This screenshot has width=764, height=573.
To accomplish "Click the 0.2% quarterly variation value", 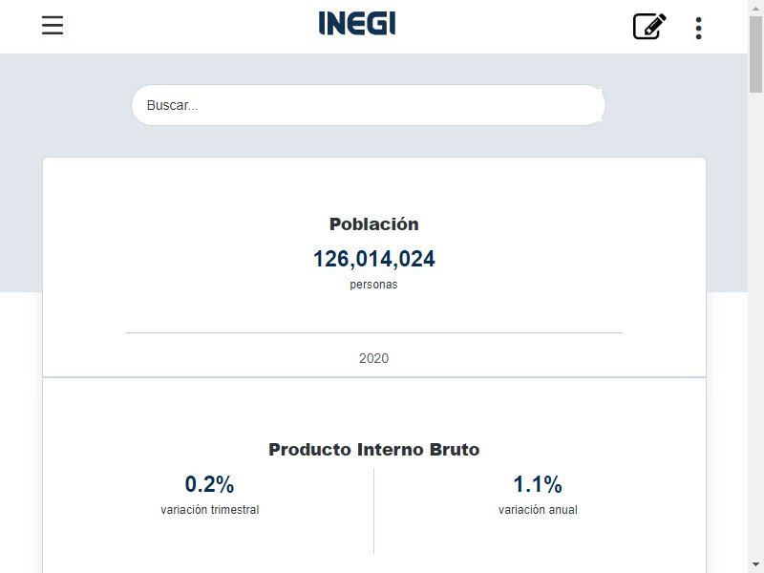I will pos(209,484).
